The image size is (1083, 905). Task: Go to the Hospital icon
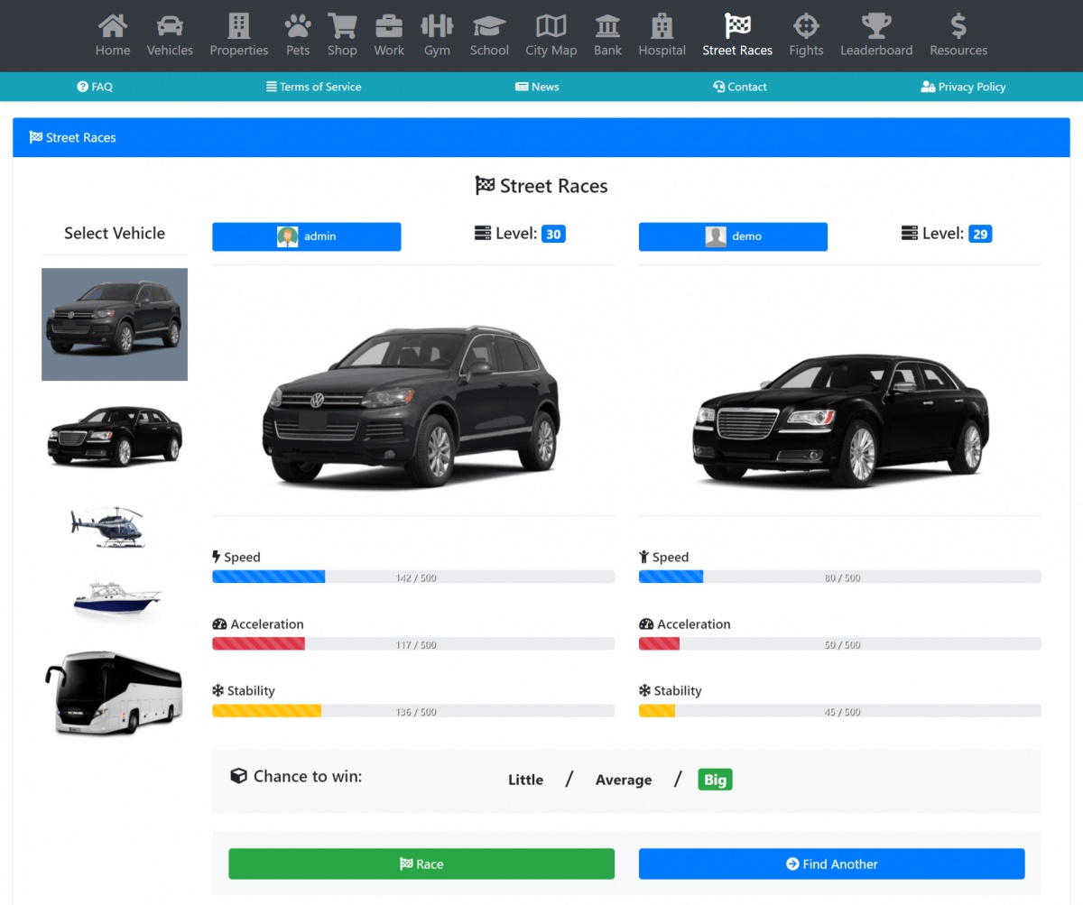[x=662, y=26]
